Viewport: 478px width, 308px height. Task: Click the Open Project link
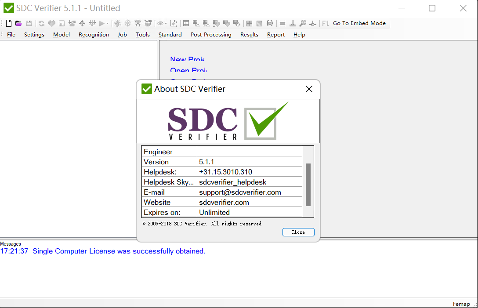[x=188, y=70]
